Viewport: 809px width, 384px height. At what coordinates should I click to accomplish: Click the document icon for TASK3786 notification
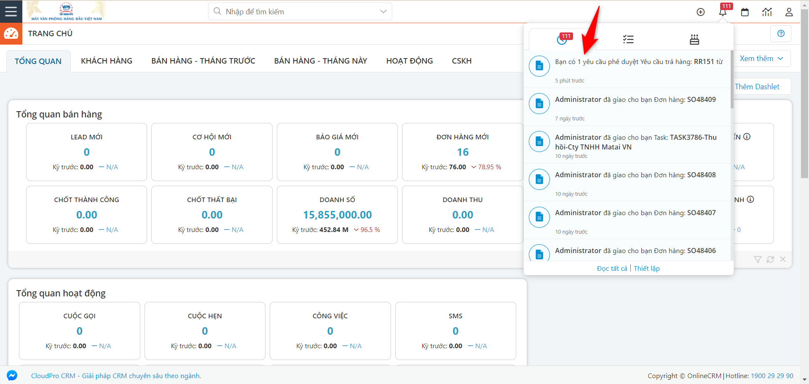[x=539, y=141]
